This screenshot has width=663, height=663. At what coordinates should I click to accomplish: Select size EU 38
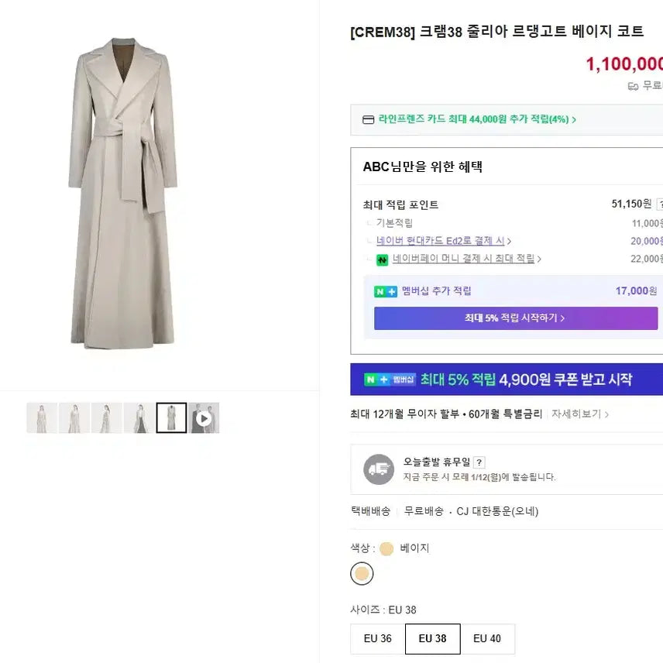click(432, 638)
